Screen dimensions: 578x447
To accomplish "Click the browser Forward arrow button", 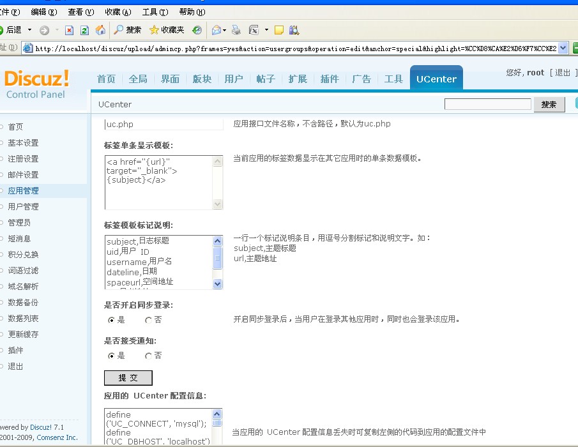I will [x=44, y=30].
